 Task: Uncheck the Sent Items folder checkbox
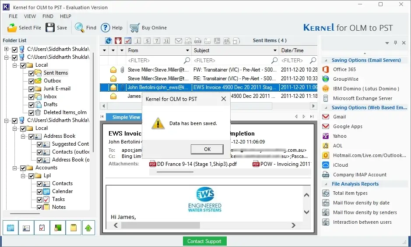[31, 73]
